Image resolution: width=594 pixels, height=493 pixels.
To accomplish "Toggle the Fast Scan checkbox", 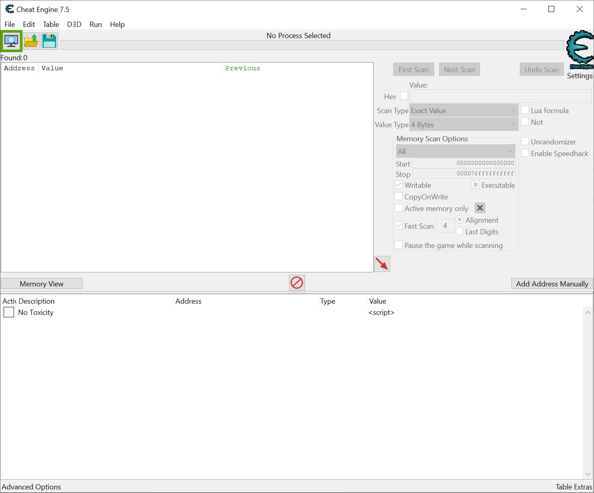I will pos(399,226).
